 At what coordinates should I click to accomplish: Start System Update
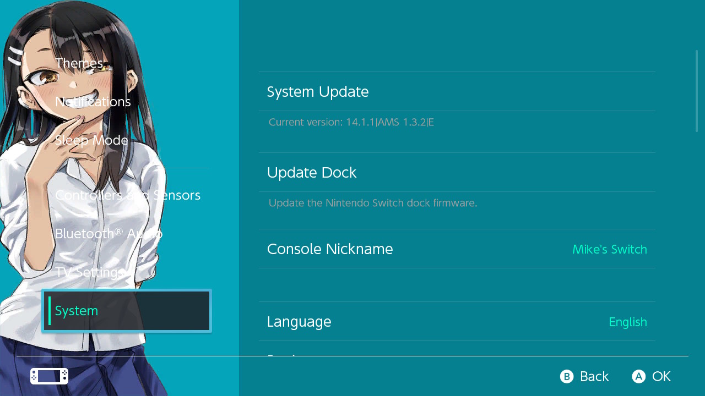(457, 91)
